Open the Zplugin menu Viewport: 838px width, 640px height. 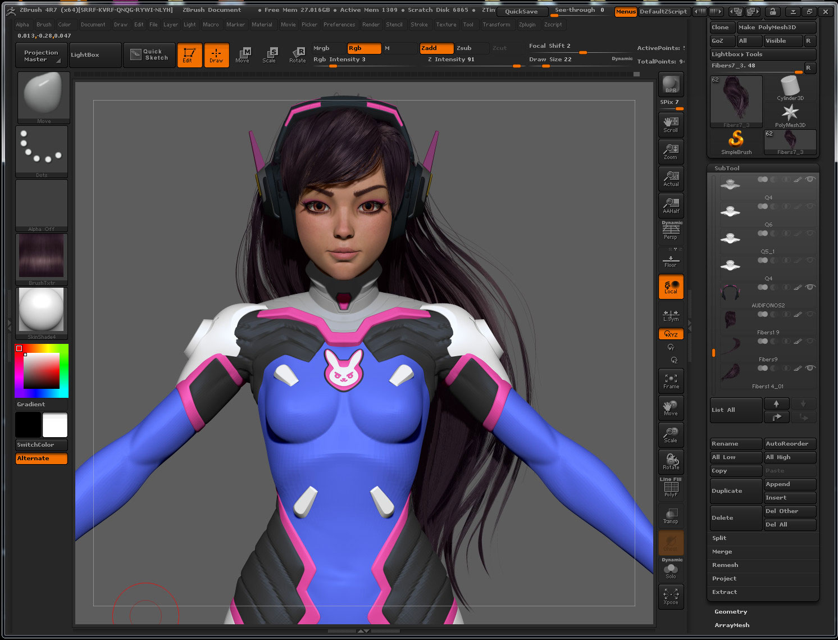pyautogui.click(x=527, y=24)
